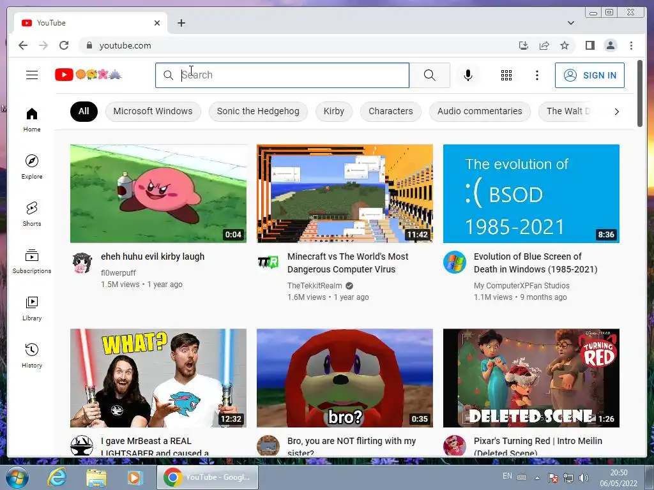
Task: Open Subscriptions in sidebar
Action: coord(32,261)
